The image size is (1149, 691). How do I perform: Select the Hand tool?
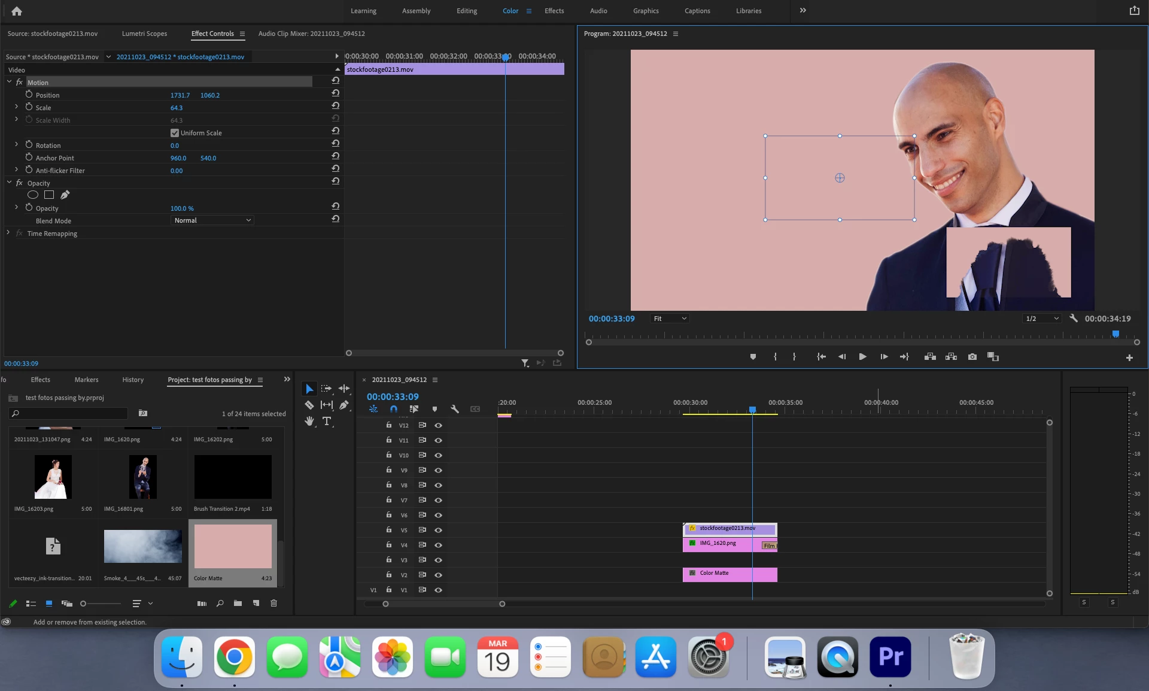coord(309,421)
